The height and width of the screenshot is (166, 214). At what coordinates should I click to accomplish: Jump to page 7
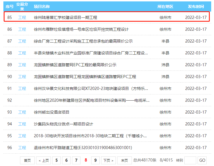(76, 160)
